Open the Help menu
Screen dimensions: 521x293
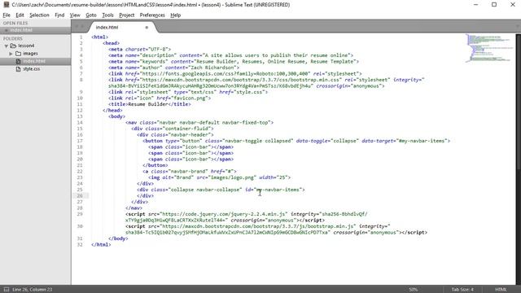[176, 15]
